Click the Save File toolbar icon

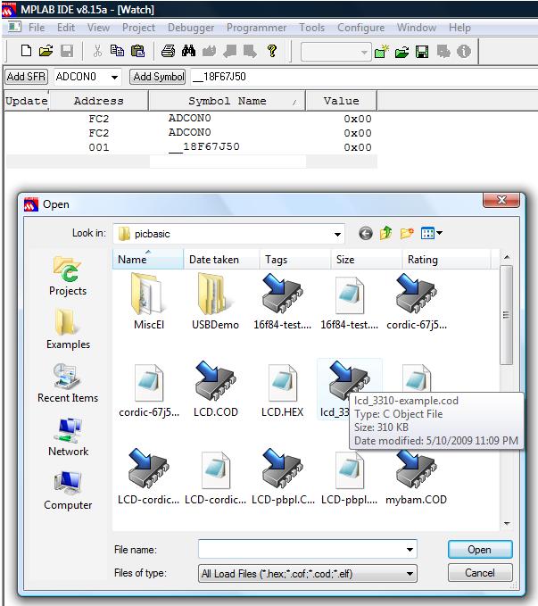(67, 51)
